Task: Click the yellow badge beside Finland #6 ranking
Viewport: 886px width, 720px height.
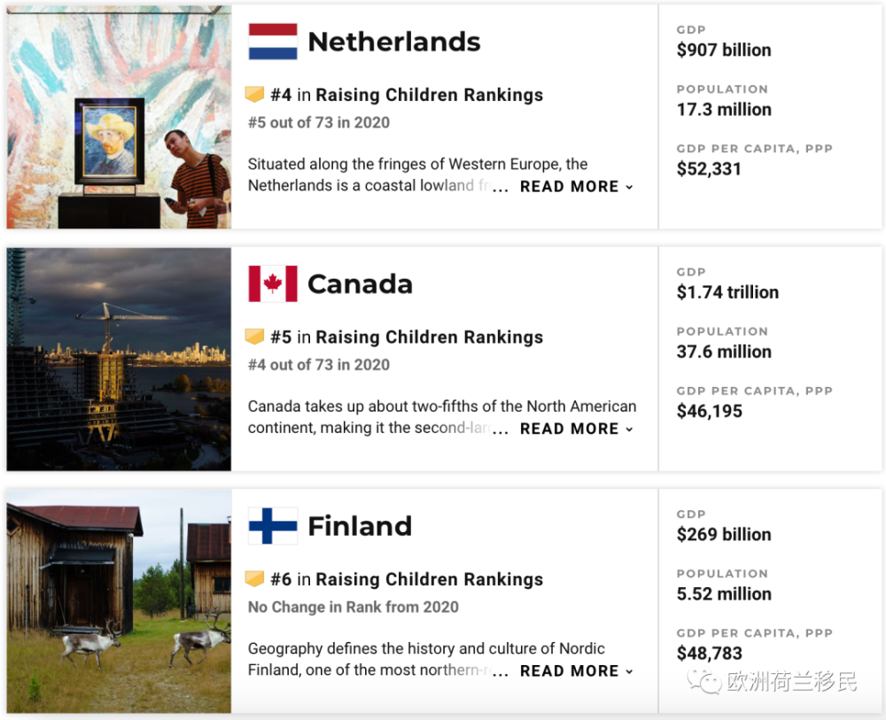Action: pos(255,579)
